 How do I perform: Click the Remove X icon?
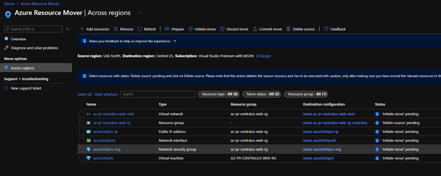click(116, 29)
